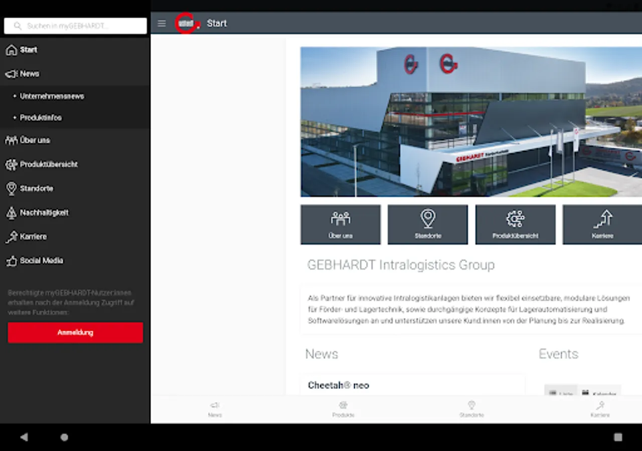Select the Standorte tile below the banner
642x451 pixels.
tap(428, 224)
